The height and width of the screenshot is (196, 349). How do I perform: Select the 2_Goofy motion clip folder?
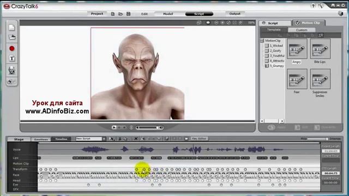click(x=273, y=51)
